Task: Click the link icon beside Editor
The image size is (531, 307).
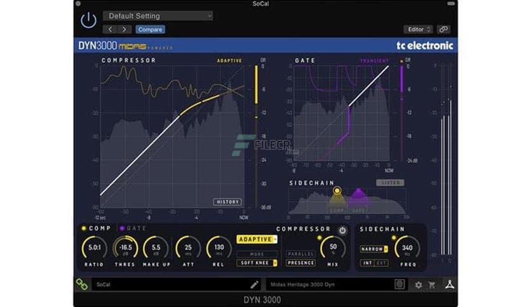Action: click(443, 29)
